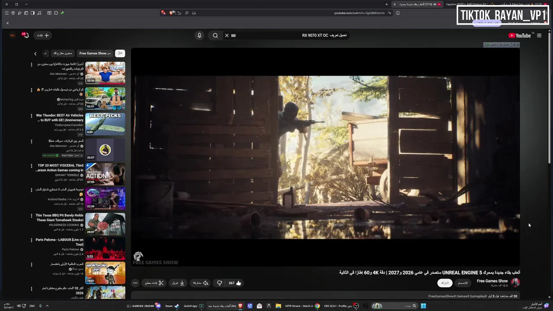Dislike the video with thumbs down

219,283
